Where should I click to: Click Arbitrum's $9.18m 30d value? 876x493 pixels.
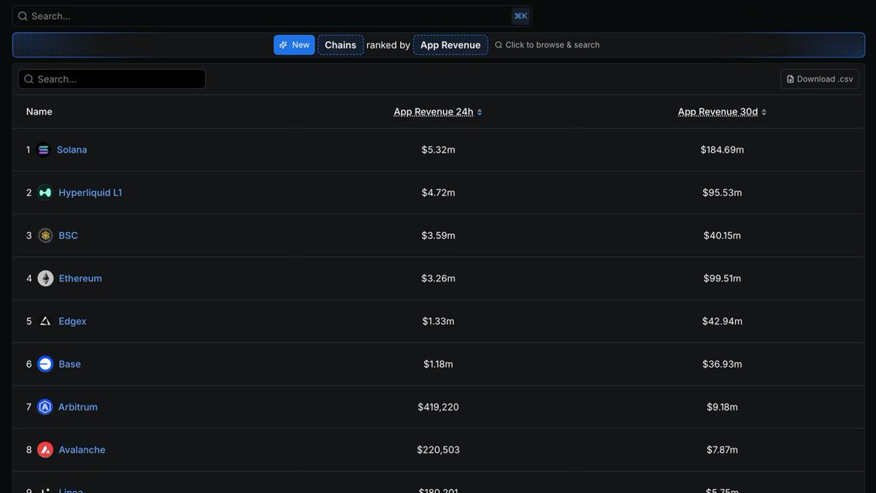point(722,407)
